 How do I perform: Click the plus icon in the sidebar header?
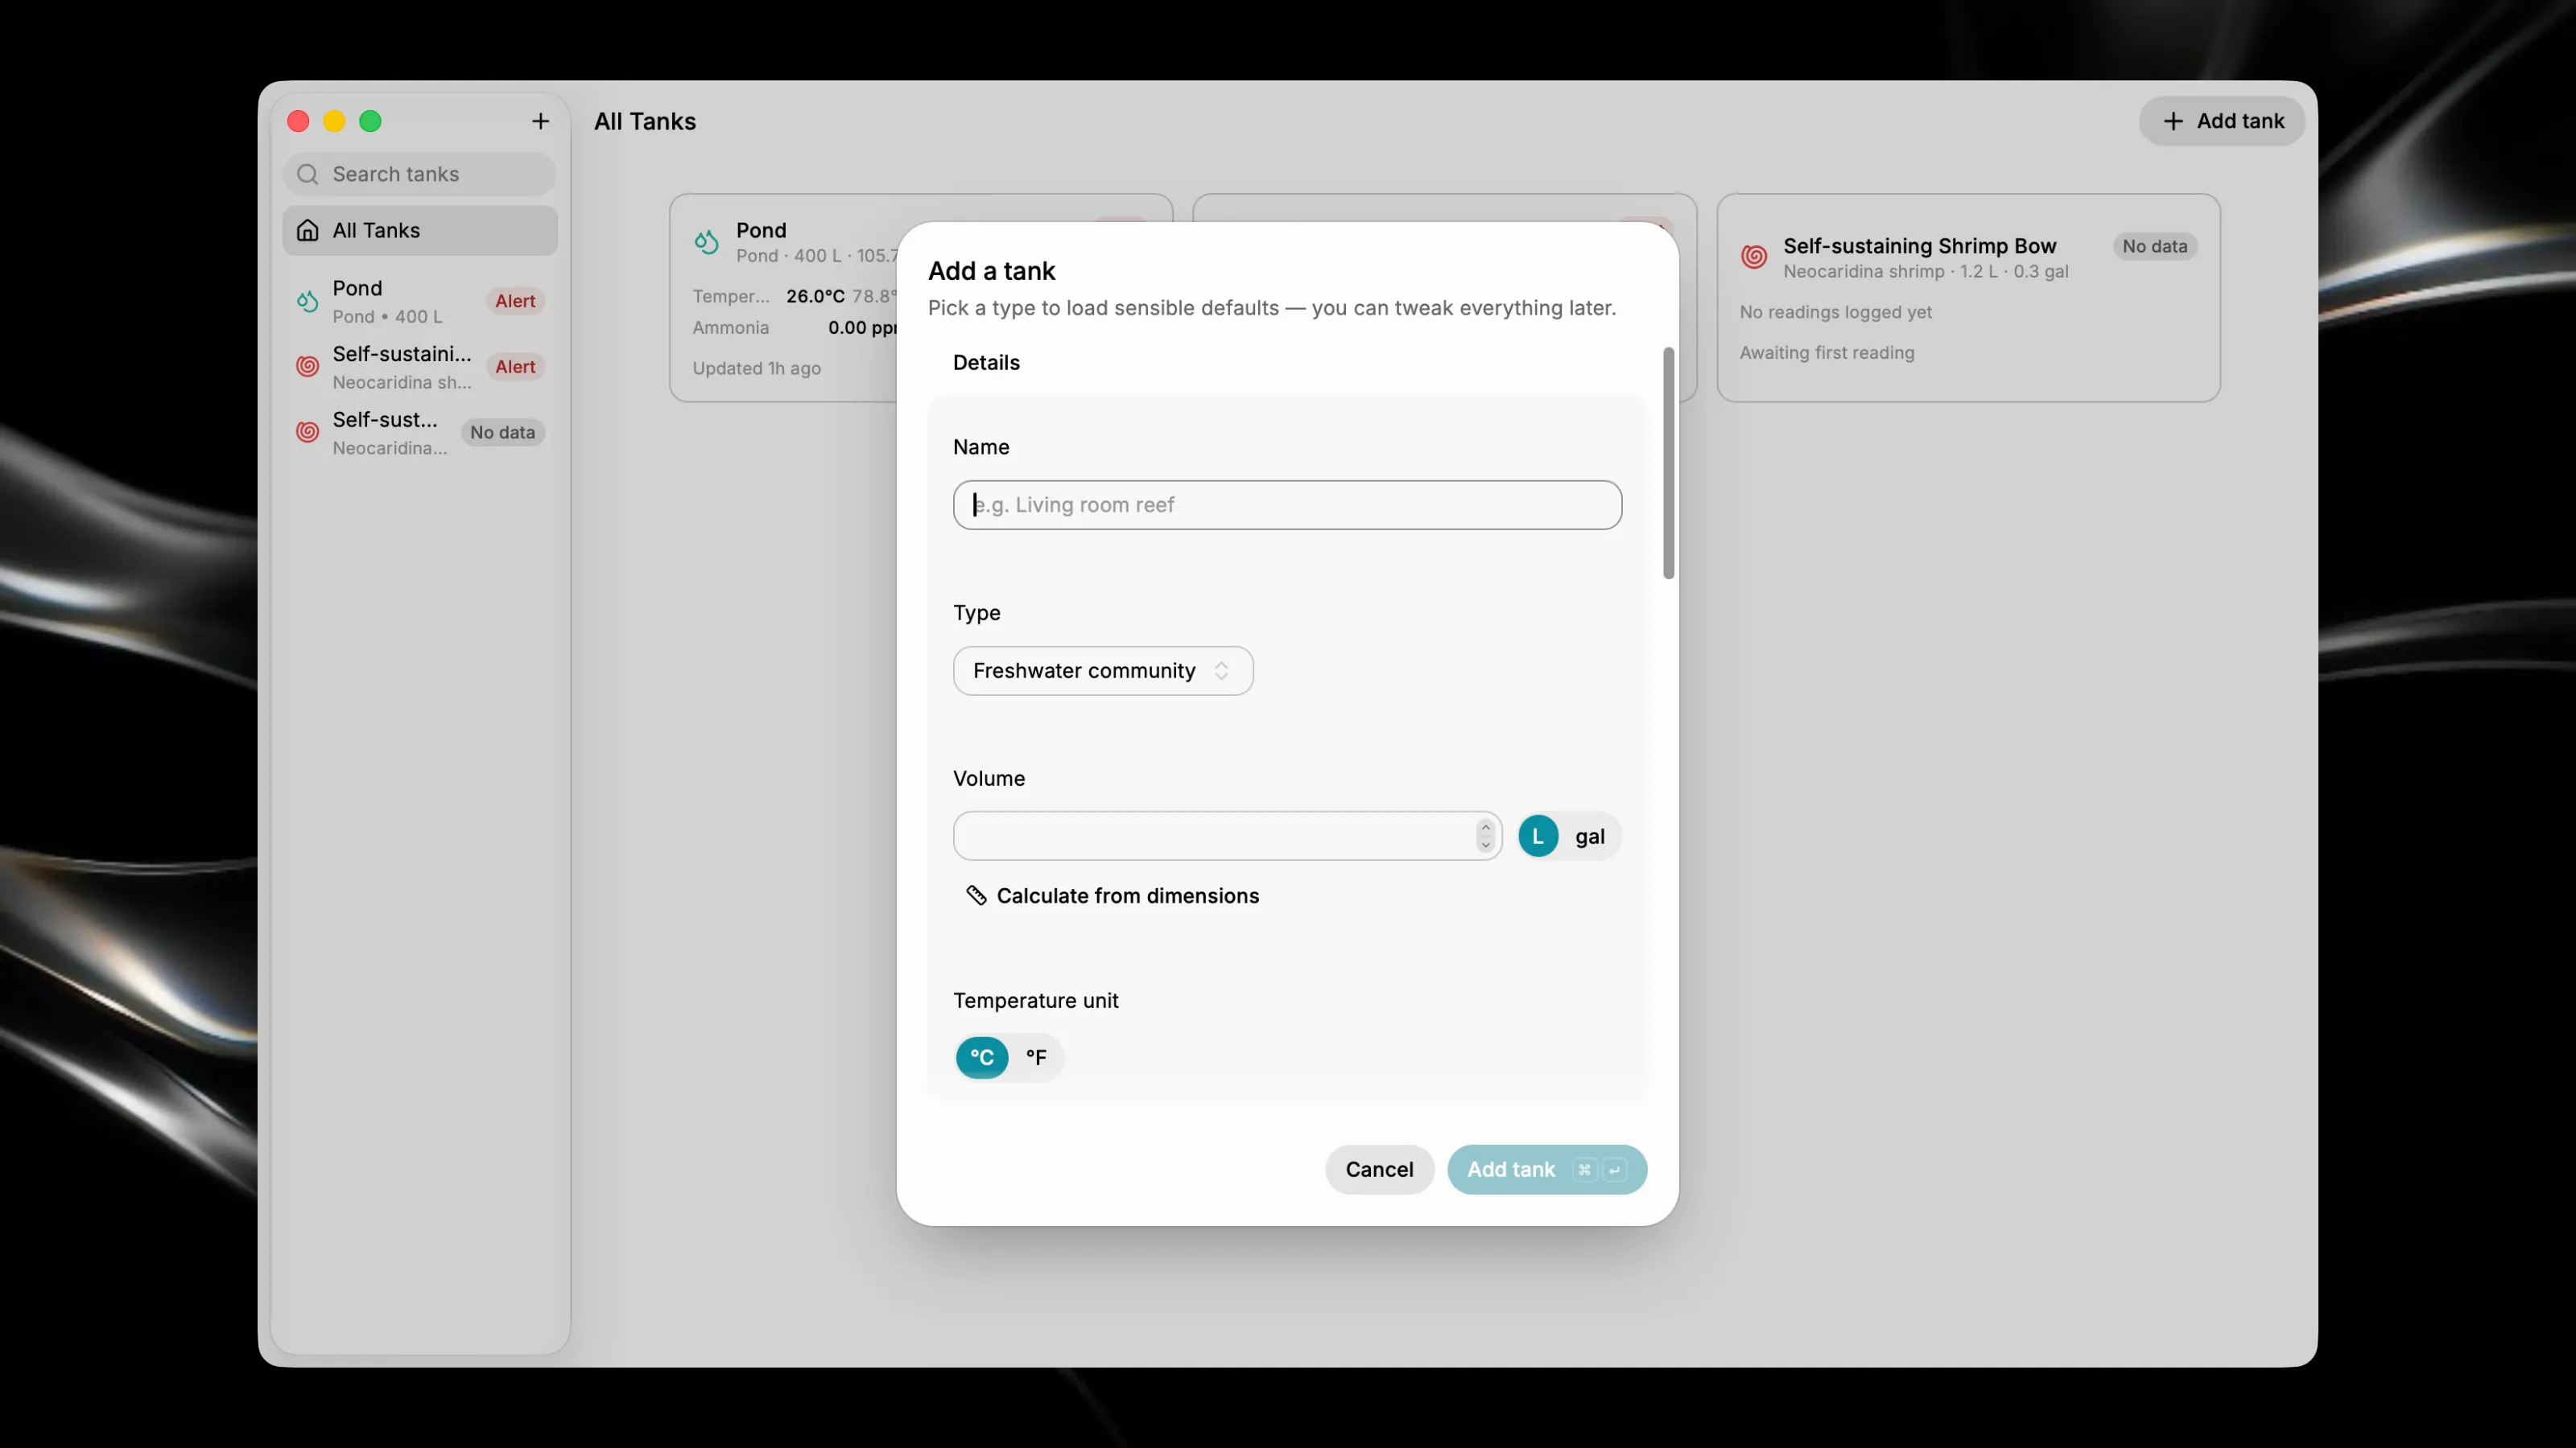(x=540, y=121)
